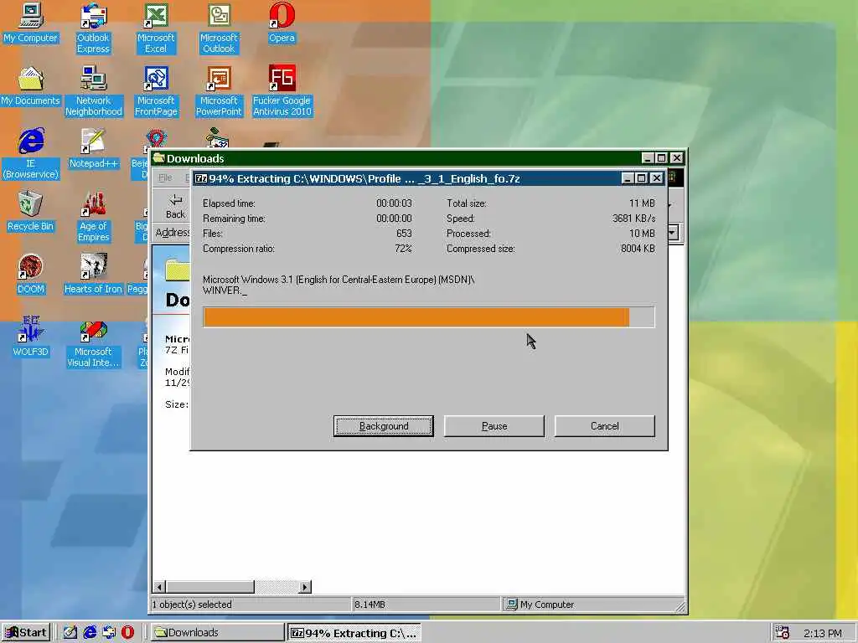Viewport: 858px width, 643px height.
Task: Maximize the 7-Zip extracting dialog
Action: point(642,178)
